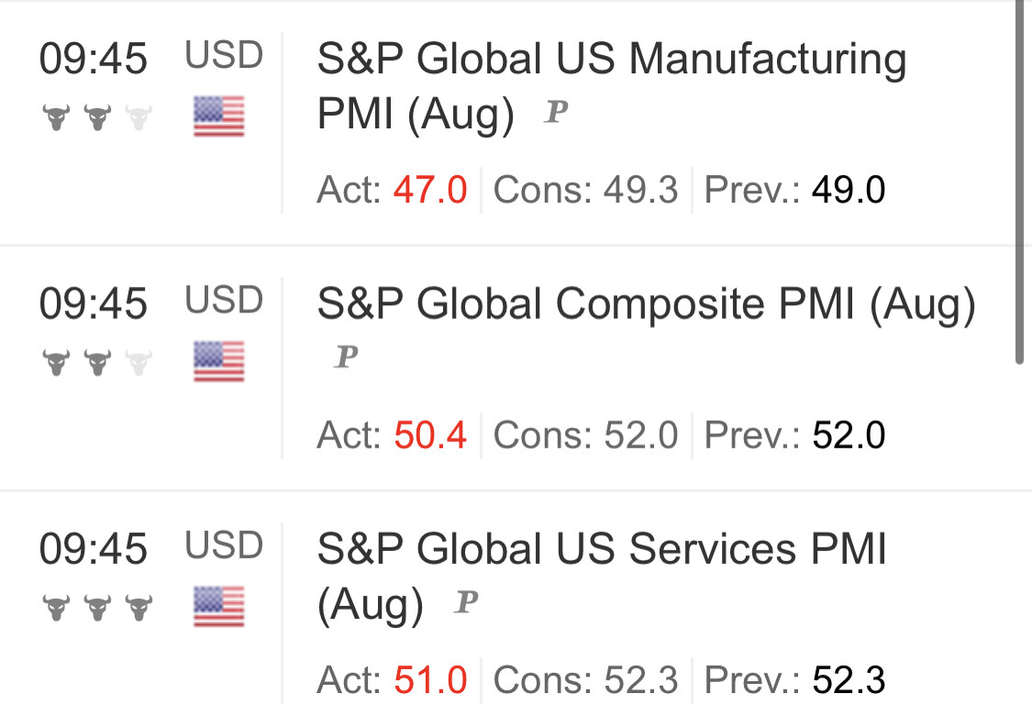Click USD currency label on Manufacturing row
This screenshot has width=1032, height=727.
tap(224, 56)
